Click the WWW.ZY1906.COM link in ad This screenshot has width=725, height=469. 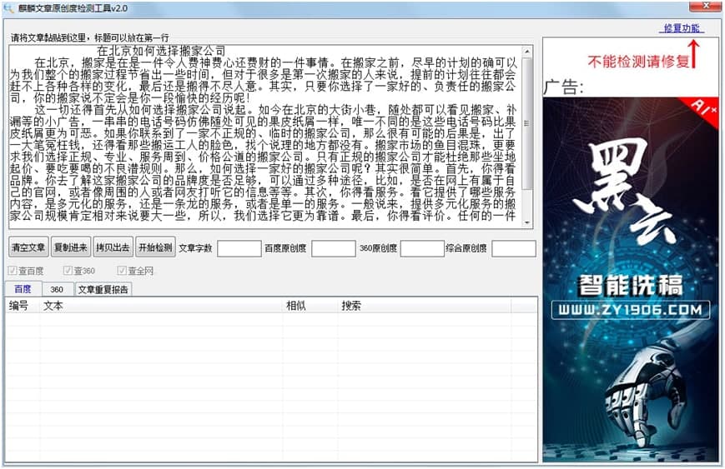pos(631,310)
